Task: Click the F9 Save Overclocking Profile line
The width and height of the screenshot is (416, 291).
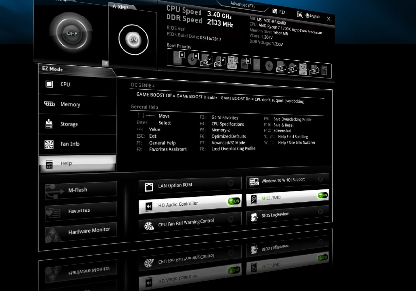Action: [288, 119]
